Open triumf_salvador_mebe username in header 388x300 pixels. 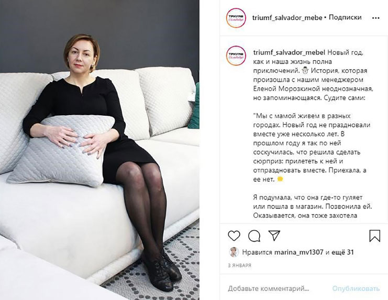(287, 18)
